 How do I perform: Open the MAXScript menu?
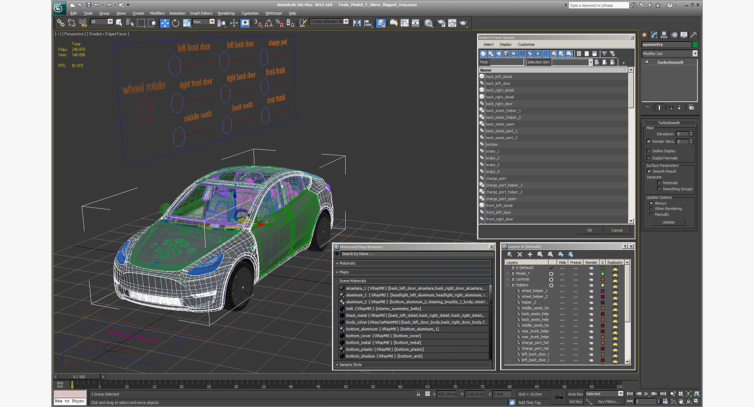click(274, 13)
